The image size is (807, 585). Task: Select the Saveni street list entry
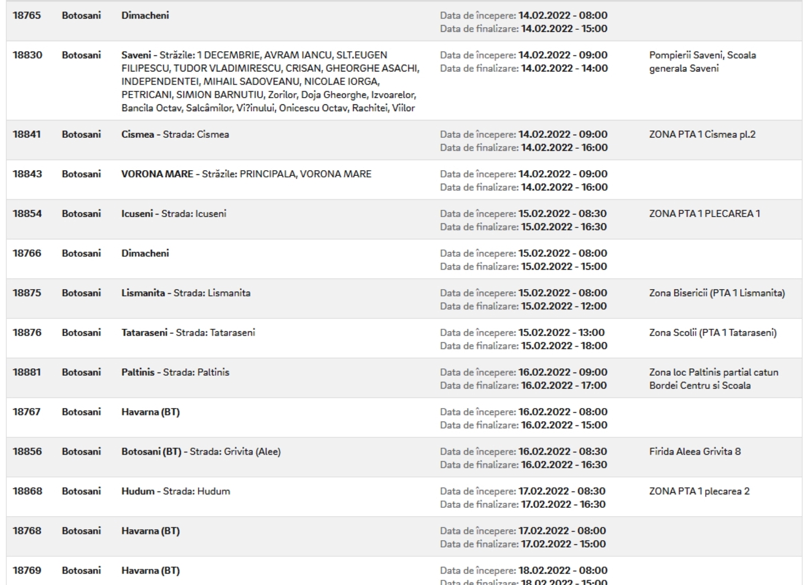pyautogui.click(x=270, y=81)
